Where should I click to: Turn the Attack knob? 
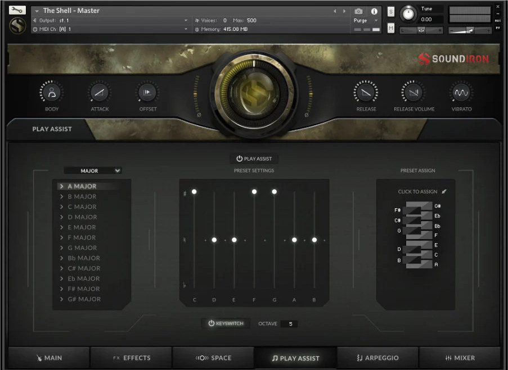click(100, 92)
